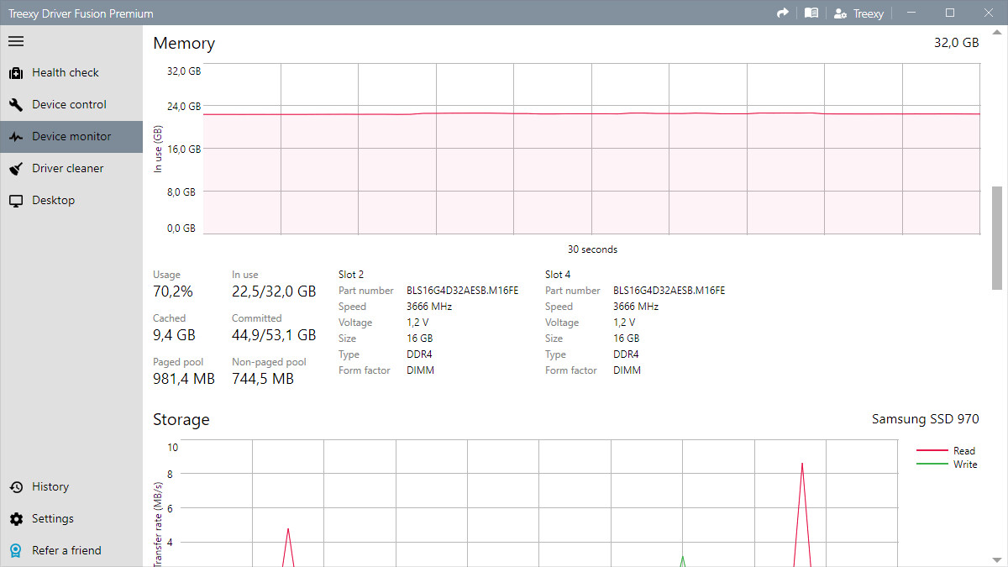Select the Device control wrench icon
1008x567 pixels.
pos(15,104)
